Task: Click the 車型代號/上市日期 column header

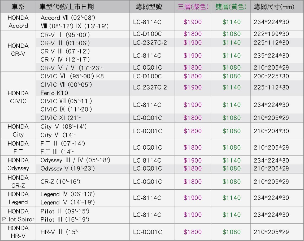Action: coord(67,7)
